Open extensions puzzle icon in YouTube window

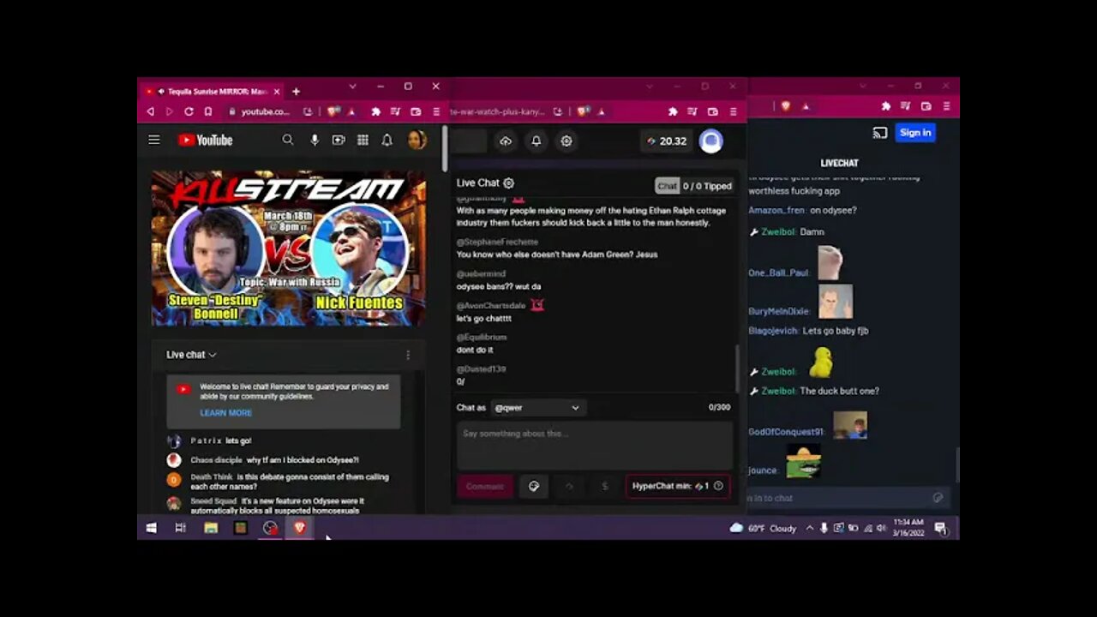(375, 111)
